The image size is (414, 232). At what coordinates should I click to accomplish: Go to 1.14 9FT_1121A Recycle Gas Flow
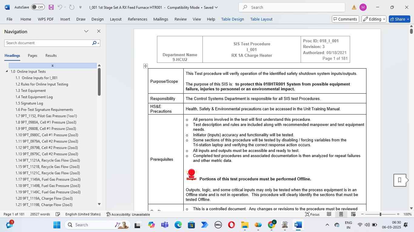click(x=48, y=160)
